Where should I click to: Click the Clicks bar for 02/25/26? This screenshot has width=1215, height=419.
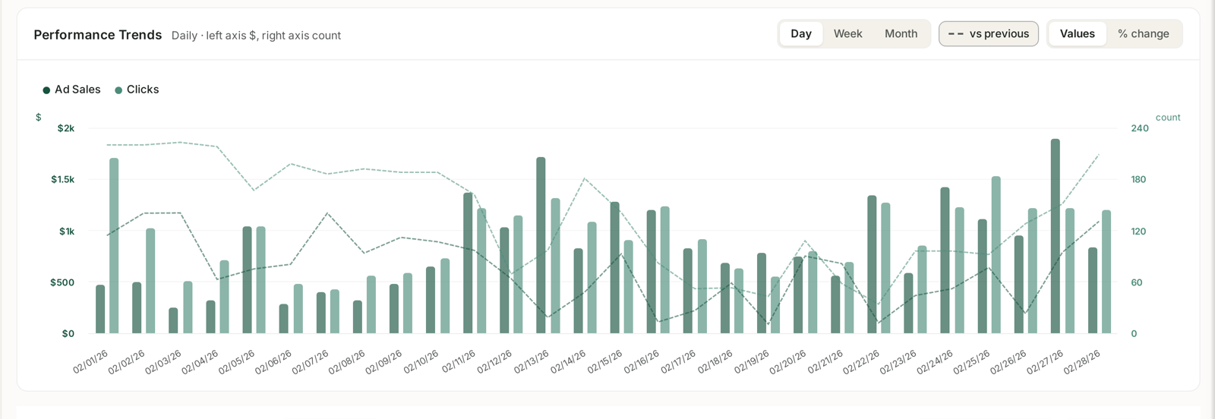996,255
